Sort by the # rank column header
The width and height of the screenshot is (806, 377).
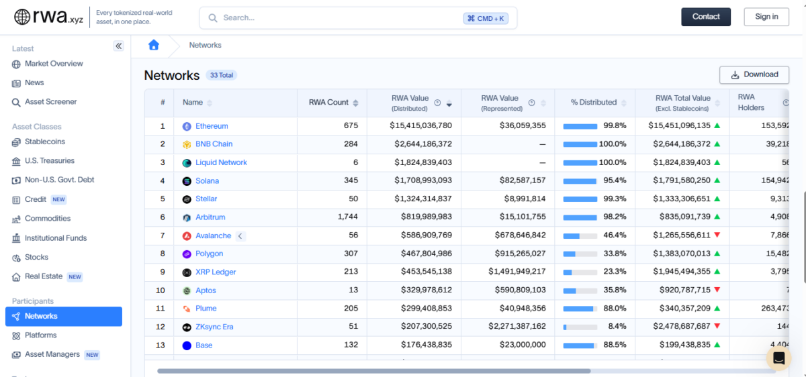(x=163, y=103)
